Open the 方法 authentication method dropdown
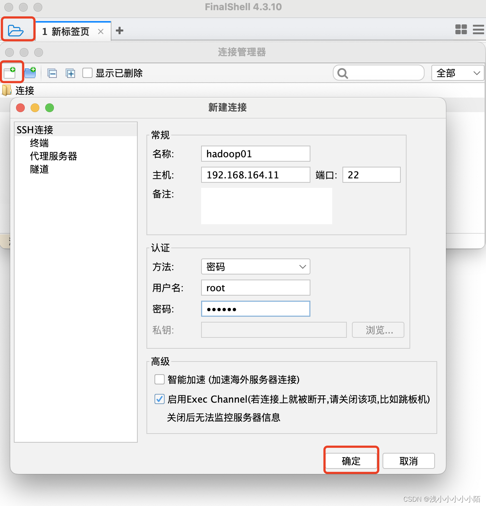Image resolution: width=486 pixels, height=506 pixels. click(x=256, y=266)
